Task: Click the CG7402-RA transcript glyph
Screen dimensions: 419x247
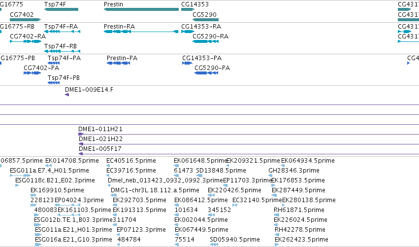Action: coord(26,41)
